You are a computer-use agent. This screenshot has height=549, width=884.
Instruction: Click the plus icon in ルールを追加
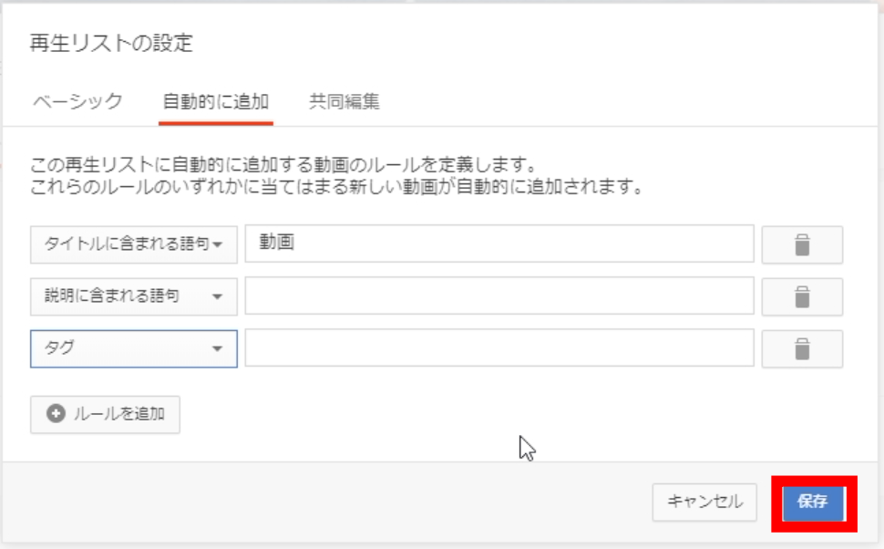click(56, 414)
